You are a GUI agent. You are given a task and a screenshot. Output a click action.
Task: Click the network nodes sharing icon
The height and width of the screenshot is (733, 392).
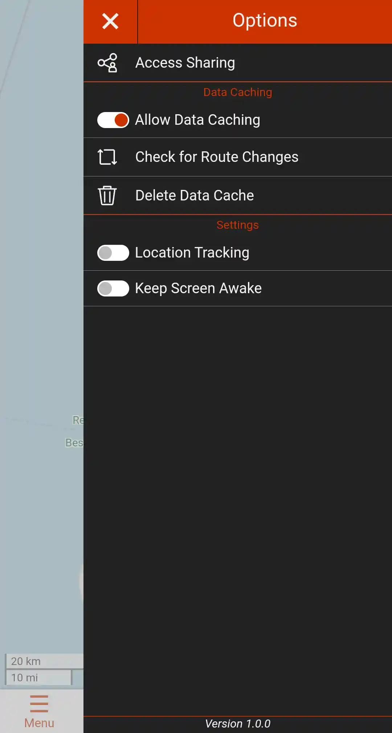coord(107,62)
